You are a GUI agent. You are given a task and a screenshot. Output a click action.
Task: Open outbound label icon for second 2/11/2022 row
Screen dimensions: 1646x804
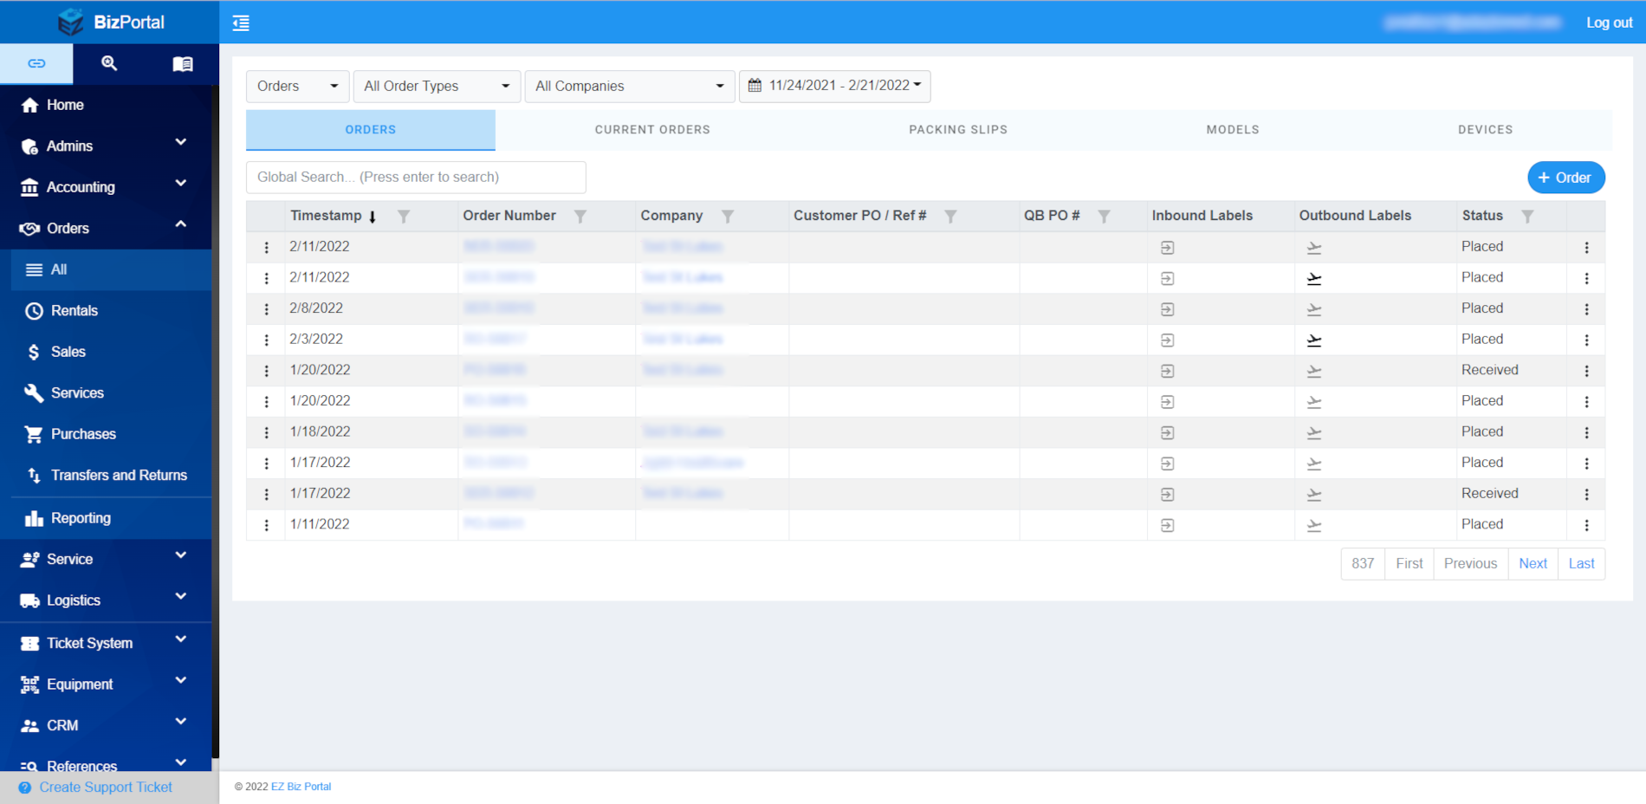click(x=1314, y=279)
